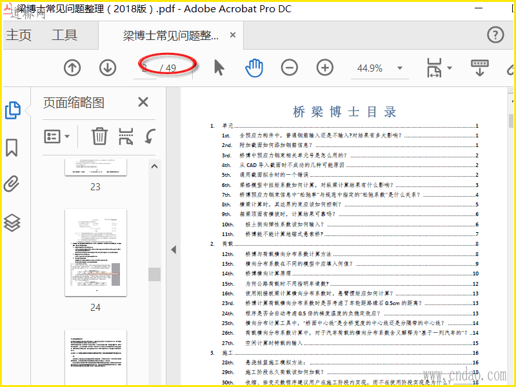
Task: Switch to the 主页 tab
Action: (x=19, y=35)
